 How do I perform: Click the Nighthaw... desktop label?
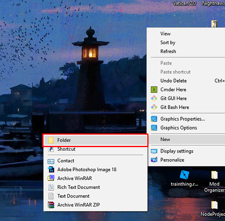click(214, 3)
